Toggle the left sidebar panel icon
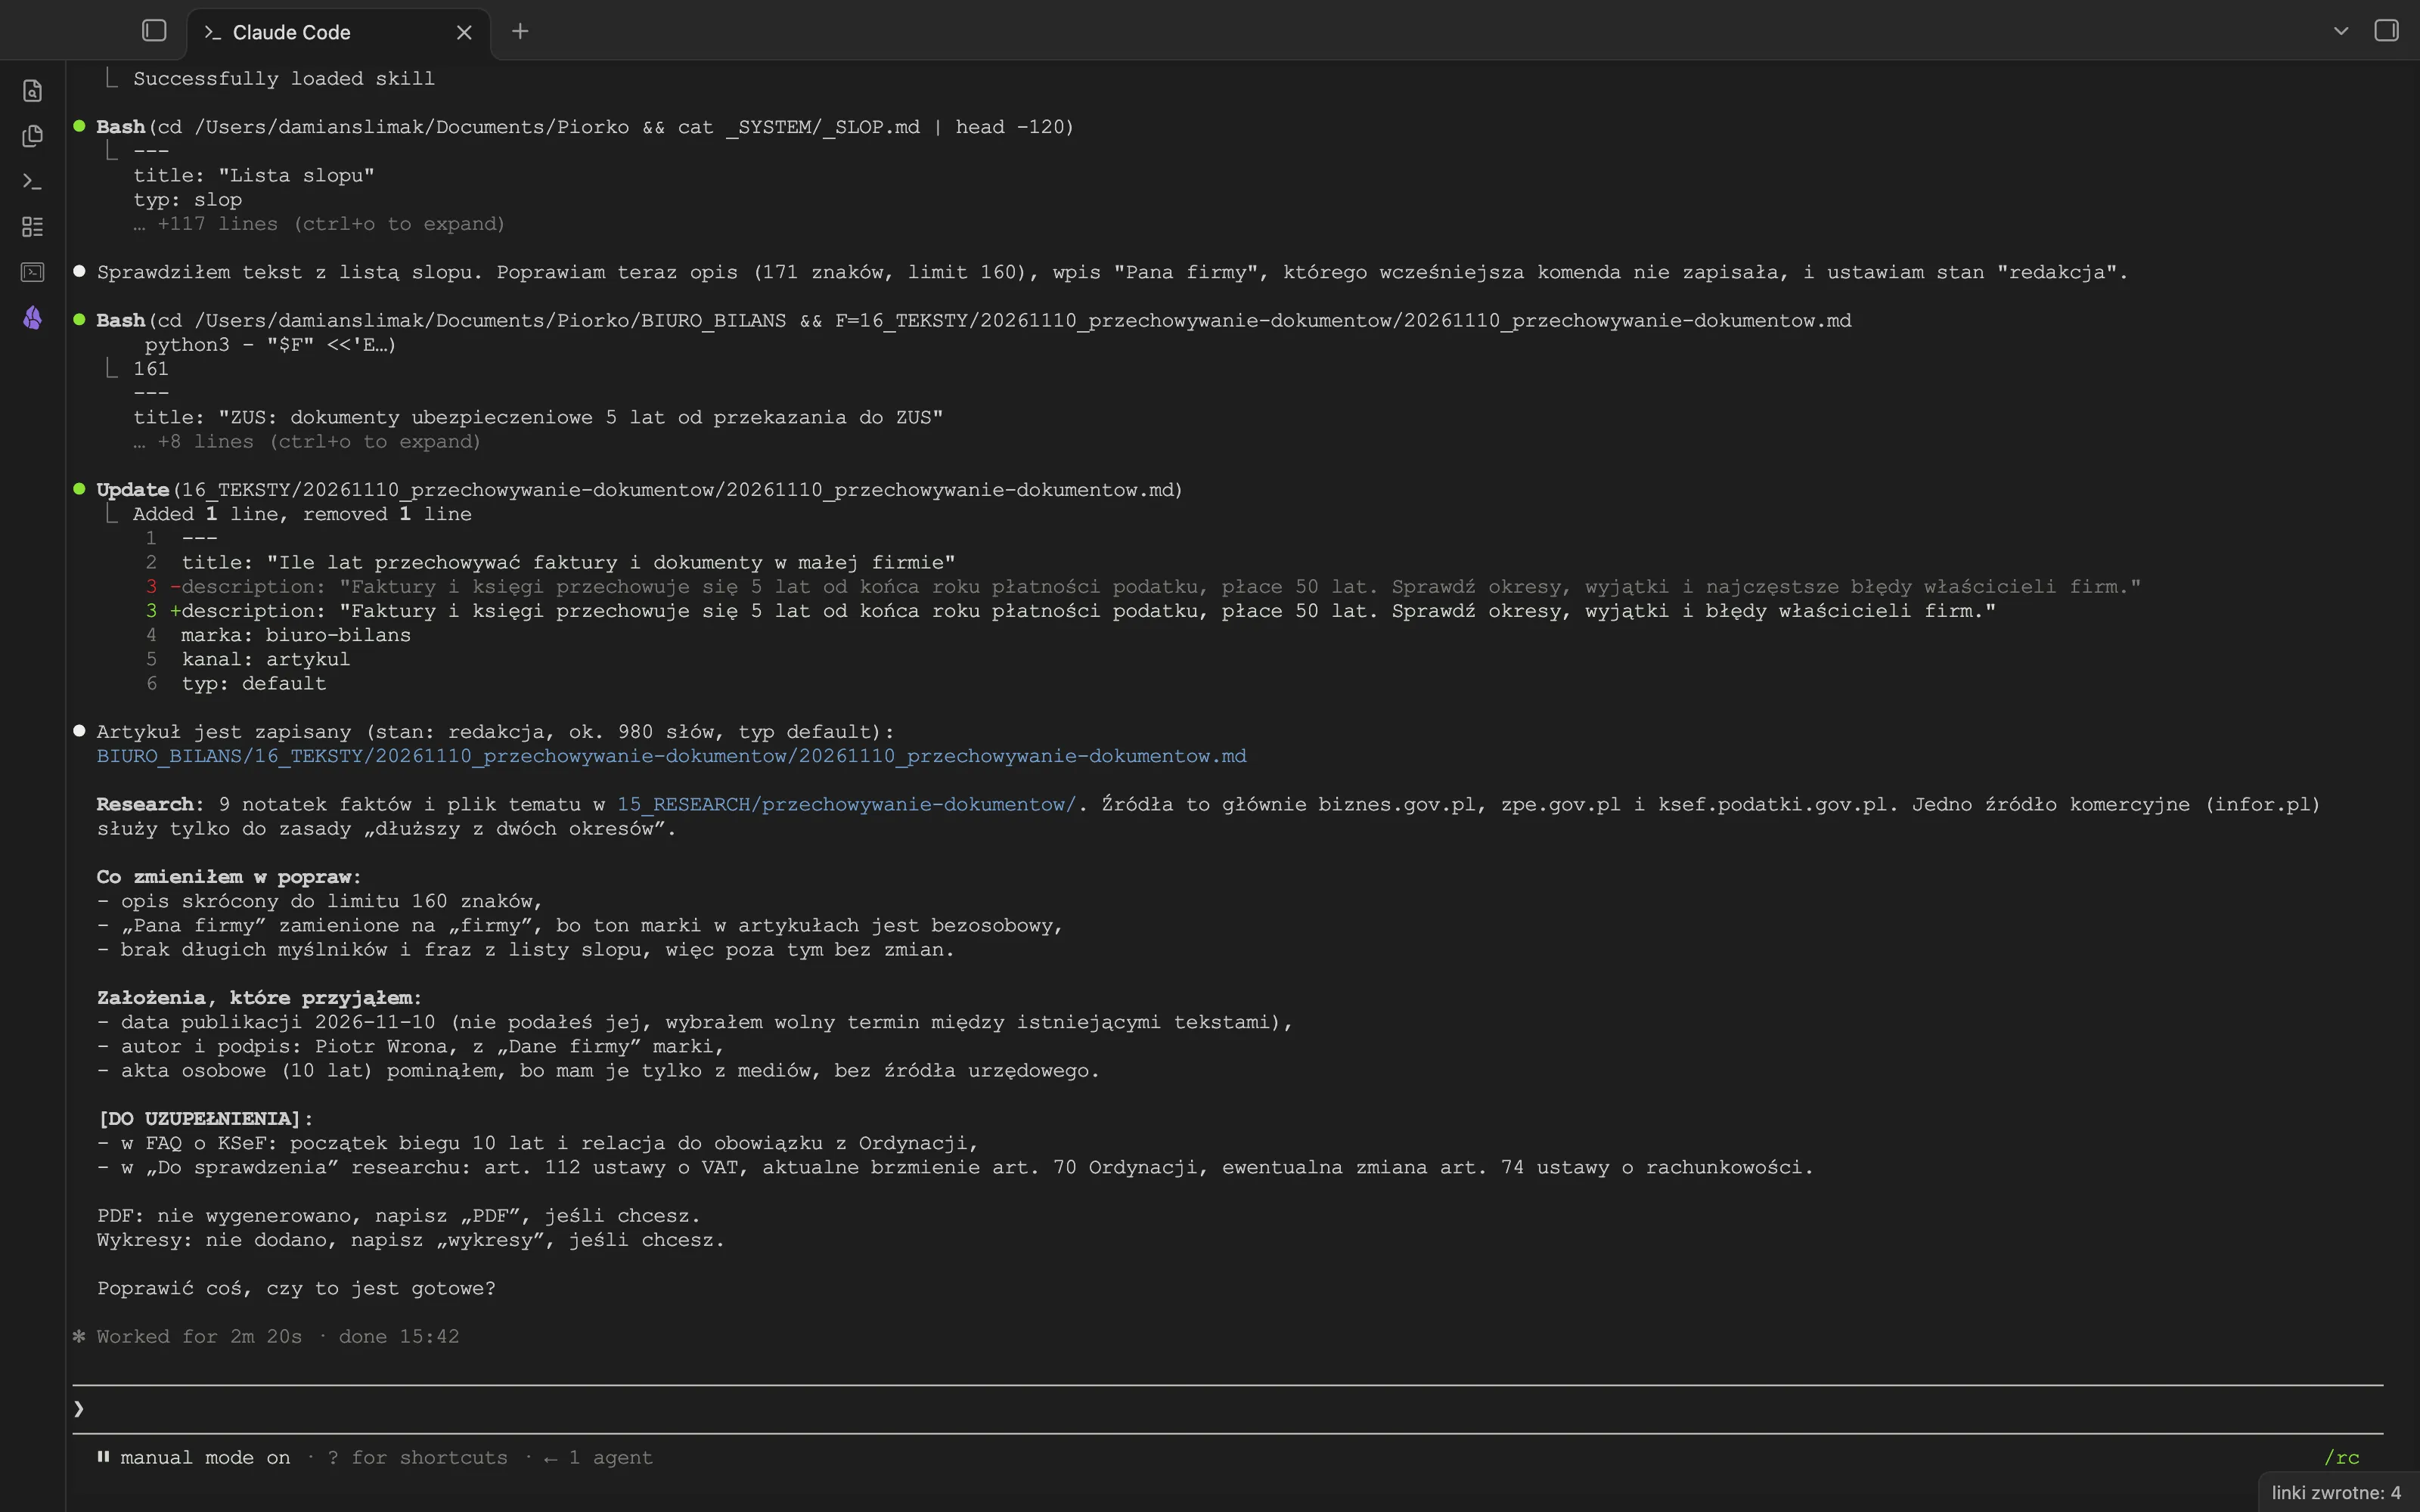This screenshot has width=2420, height=1512. tap(154, 31)
